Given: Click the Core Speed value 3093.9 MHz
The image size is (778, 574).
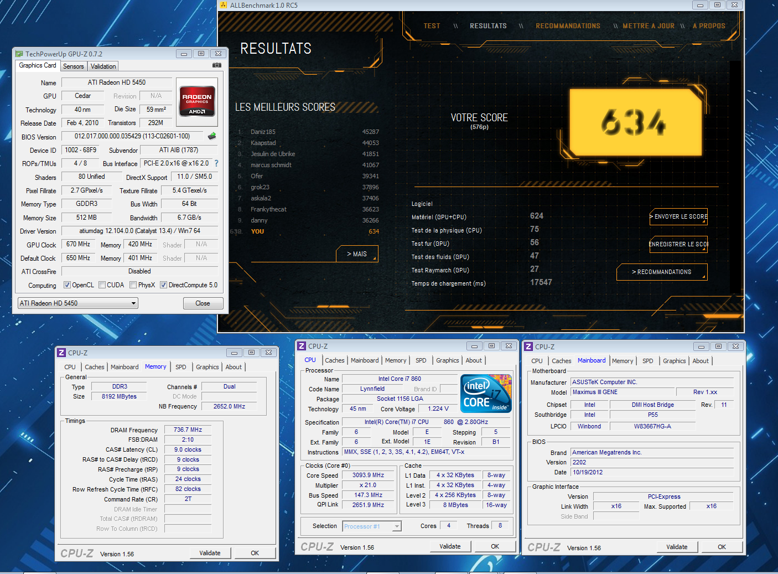Looking at the screenshot, I should 368,475.
